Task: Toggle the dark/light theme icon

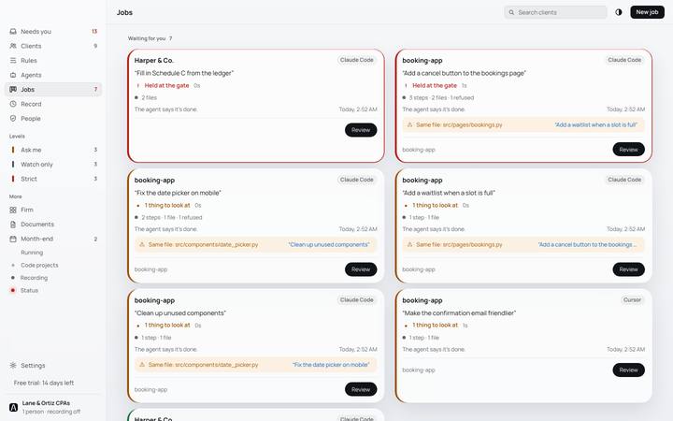Action: [x=619, y=12]
